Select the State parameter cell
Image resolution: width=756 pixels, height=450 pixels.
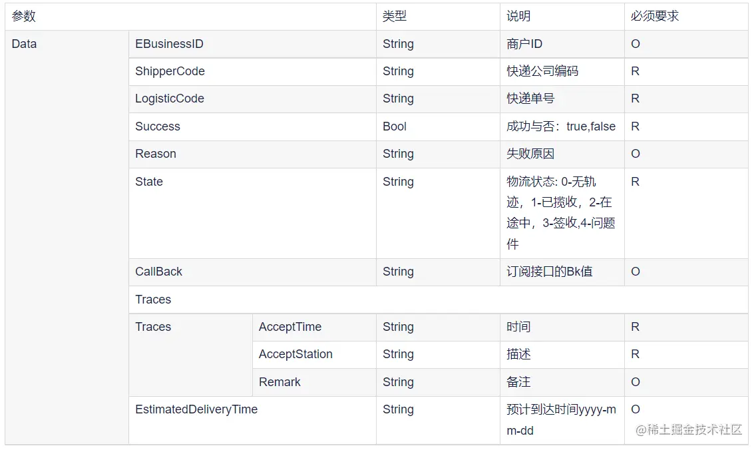coord(149,182)
